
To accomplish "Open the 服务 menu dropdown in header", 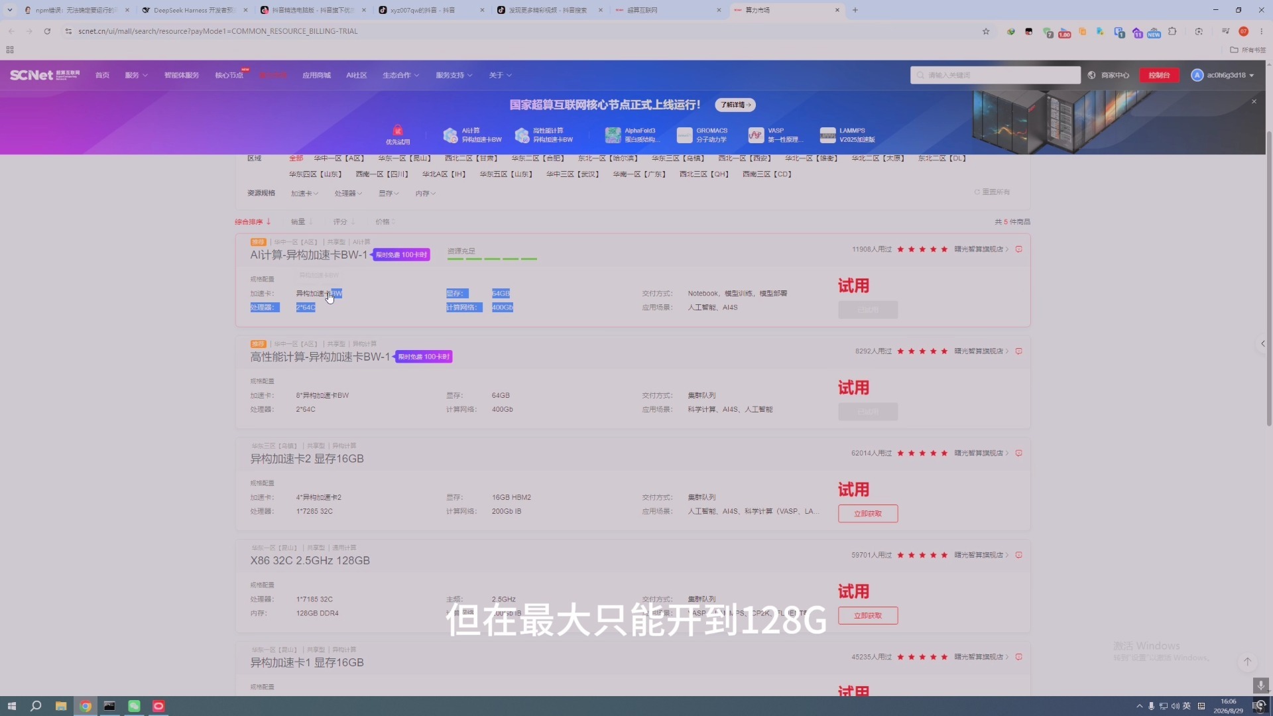I will [x=136, y=76].
